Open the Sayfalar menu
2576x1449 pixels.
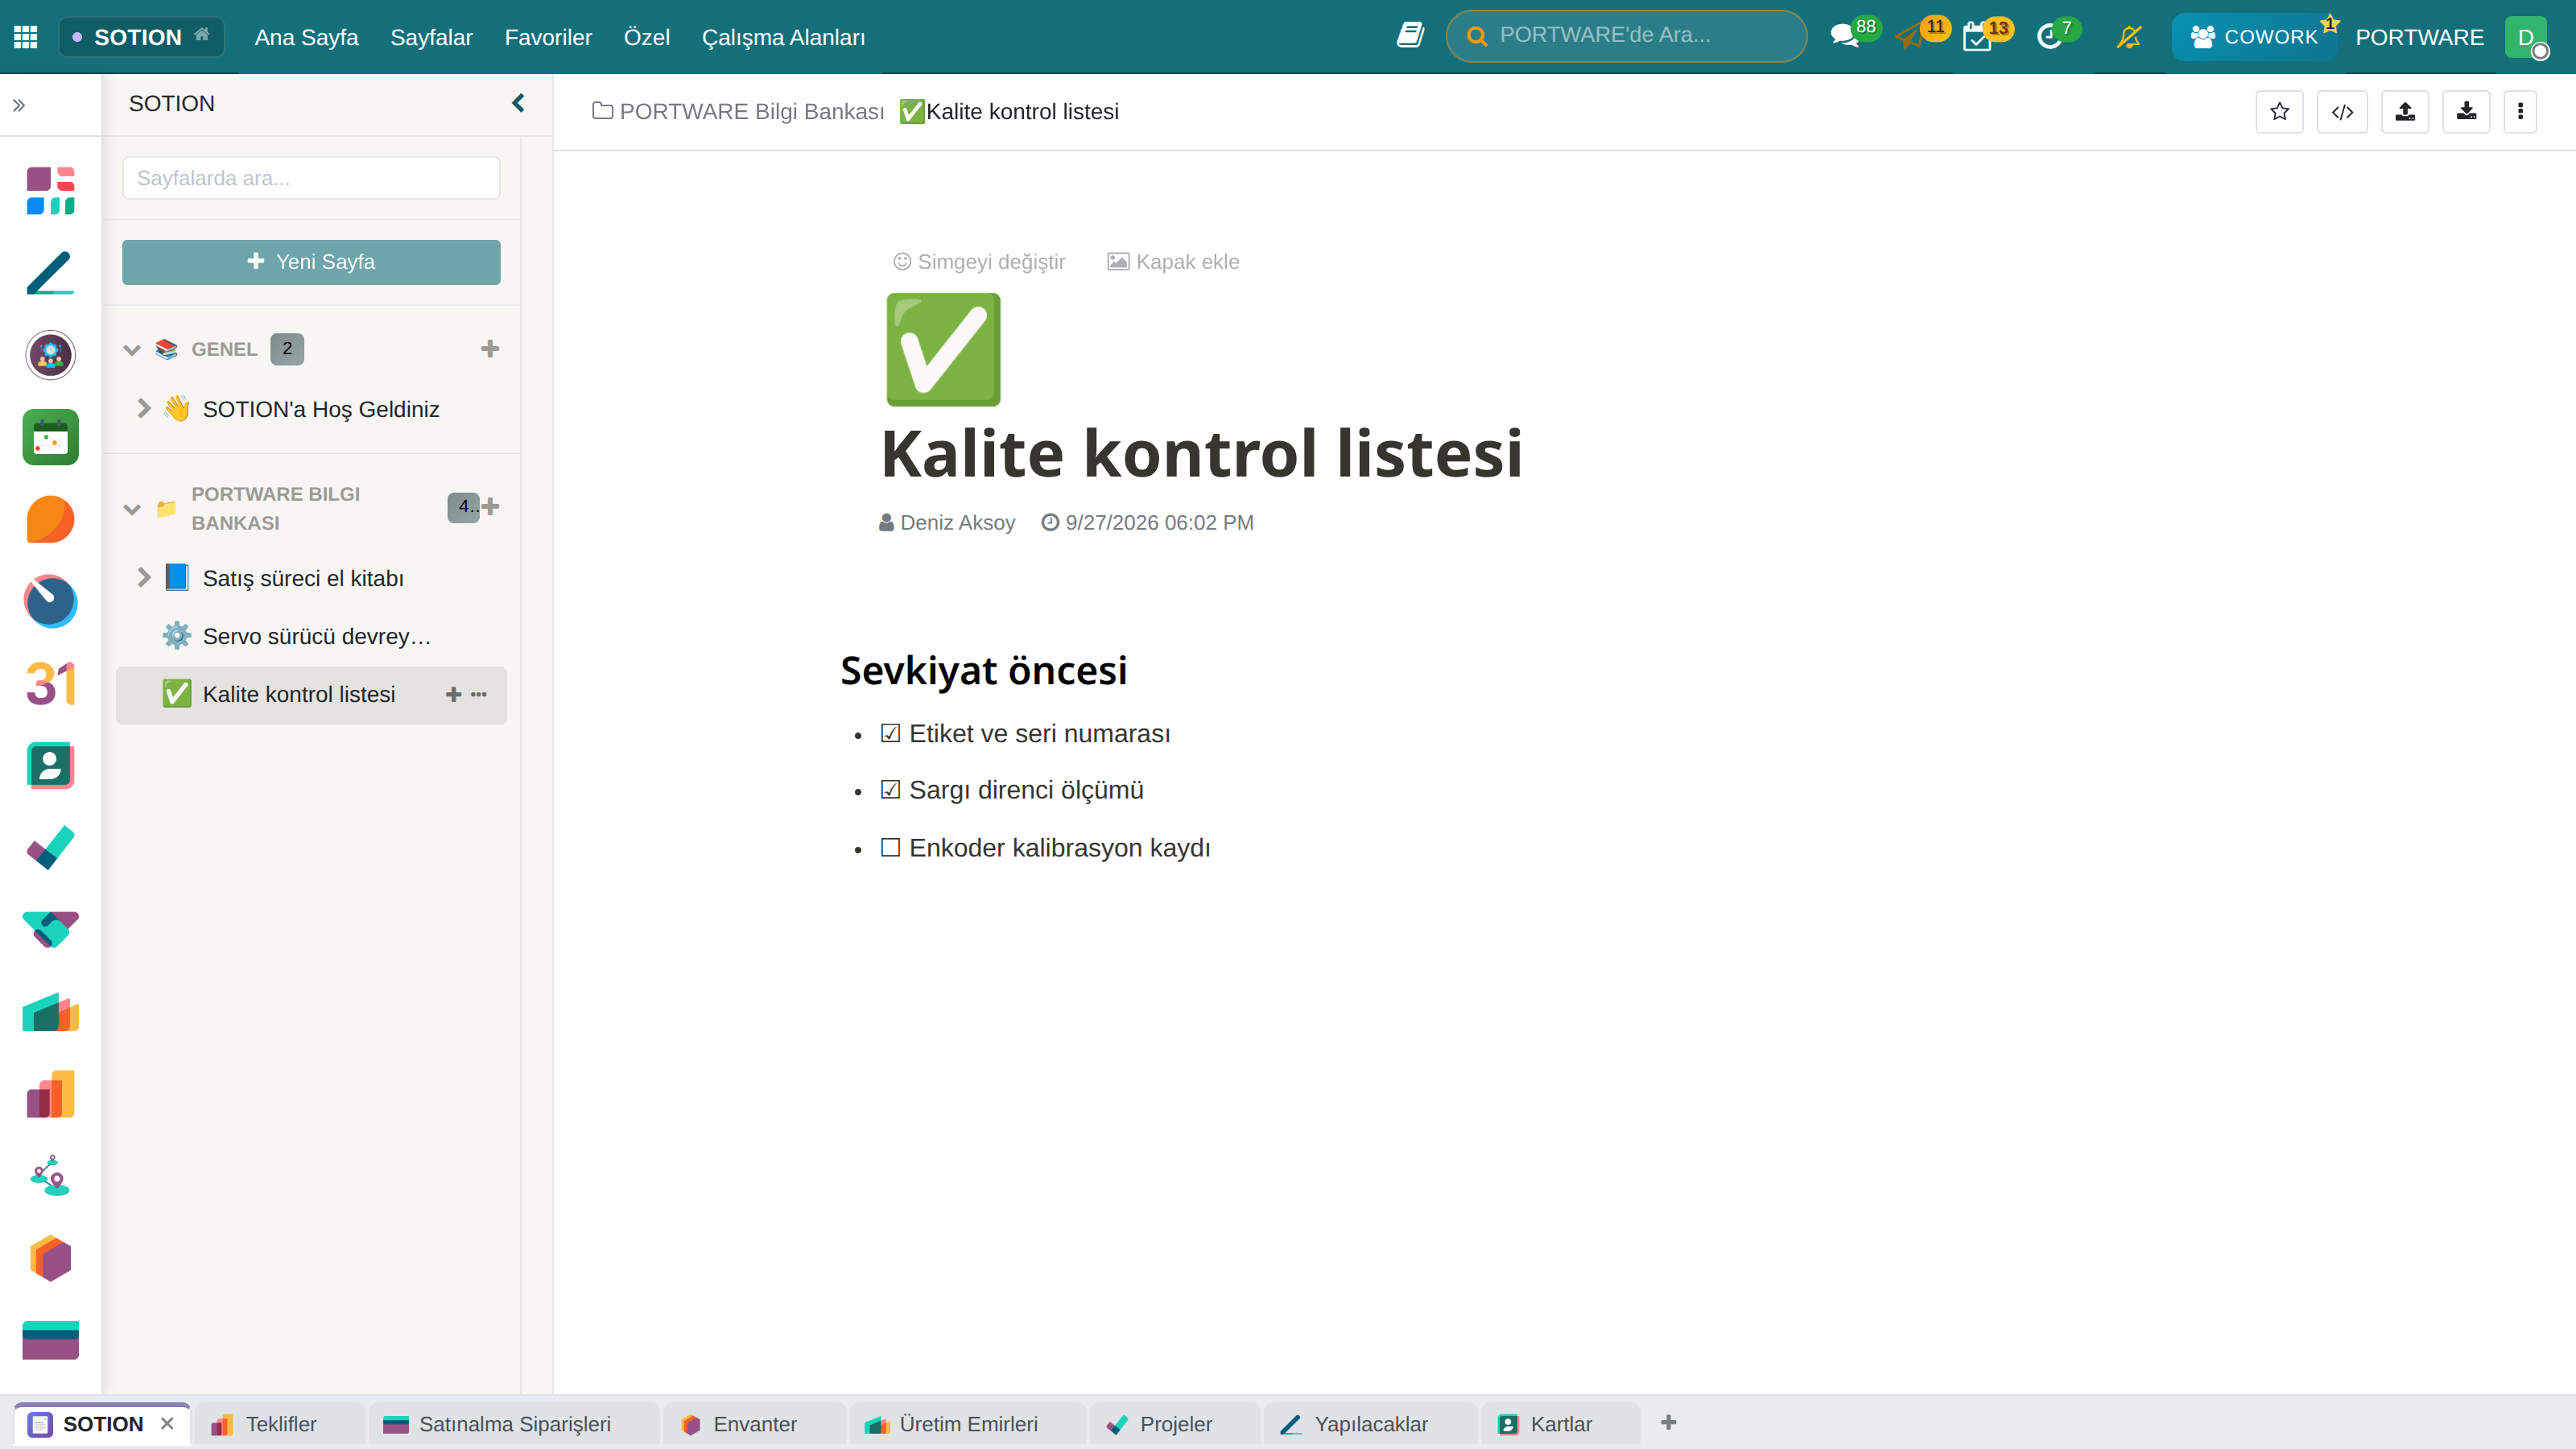click(x=431, y=37)
